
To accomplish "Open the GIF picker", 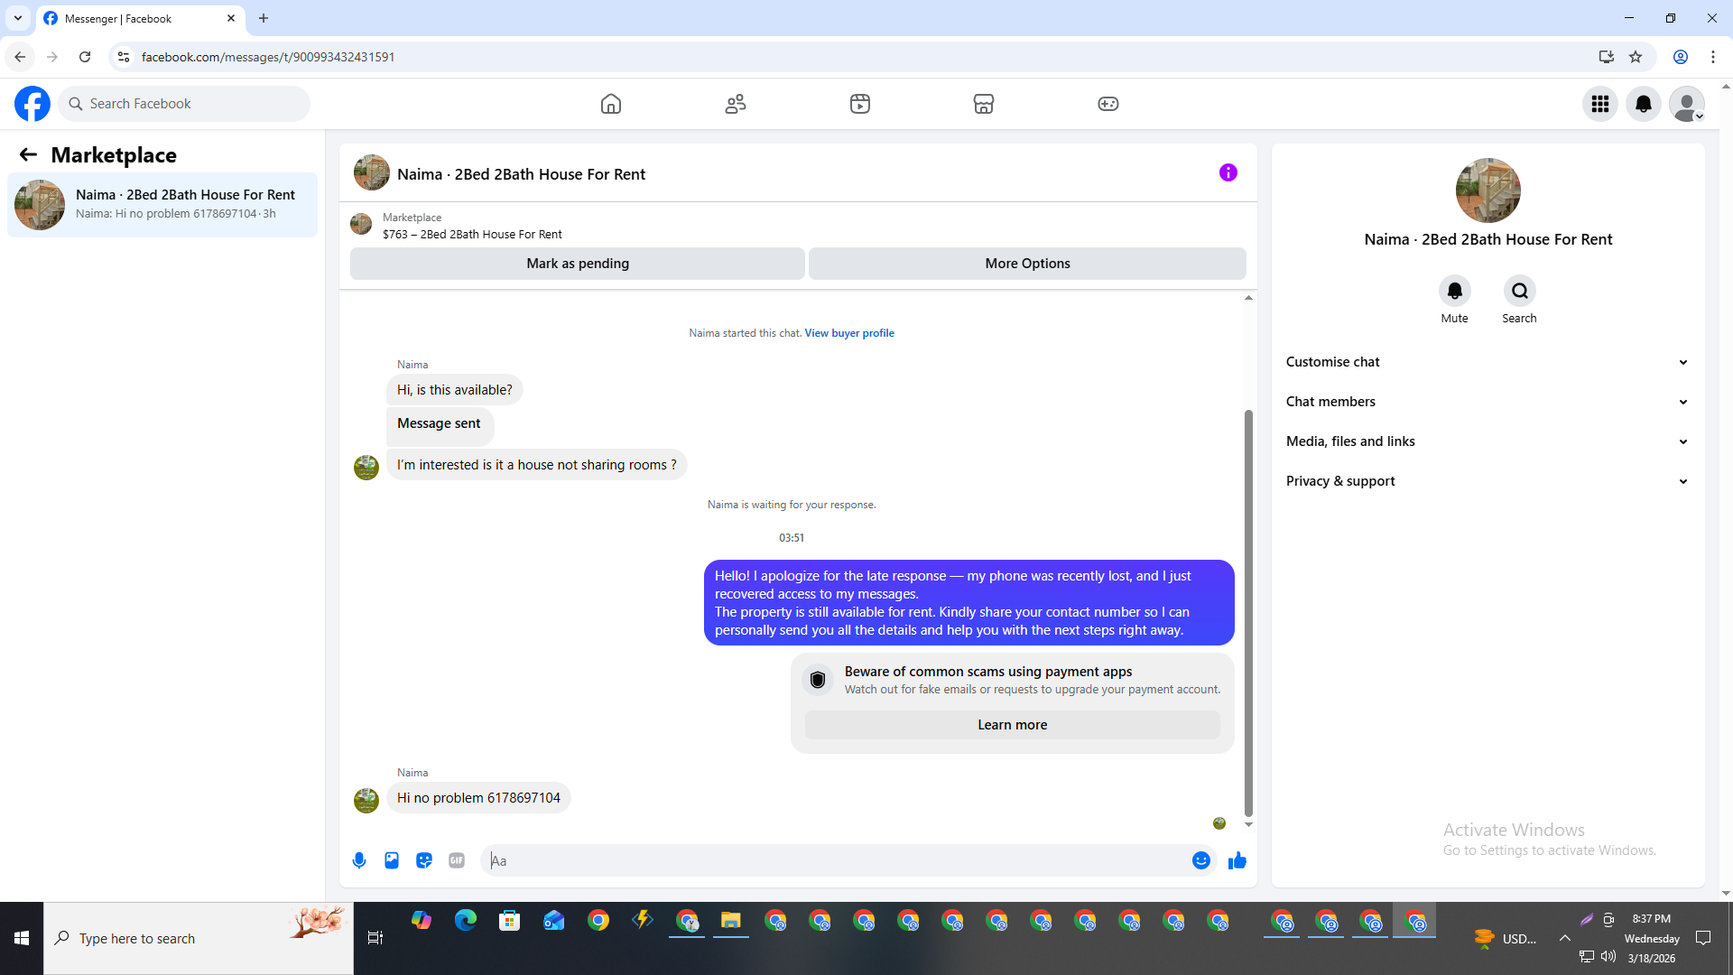I will pos(457,860).
